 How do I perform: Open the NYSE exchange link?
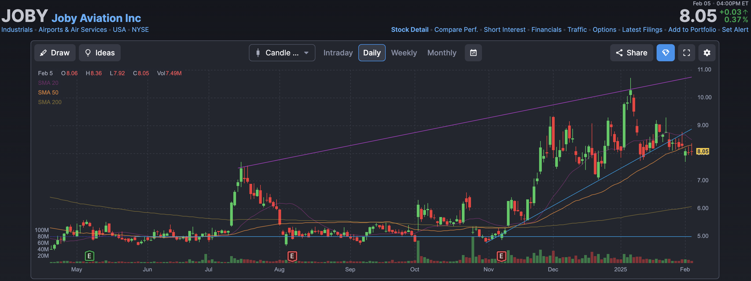pos(140,30)
